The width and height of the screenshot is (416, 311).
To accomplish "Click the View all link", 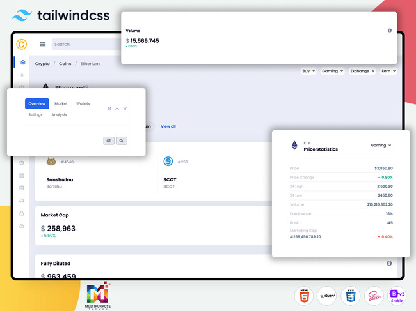I will [x=168, y=126].
